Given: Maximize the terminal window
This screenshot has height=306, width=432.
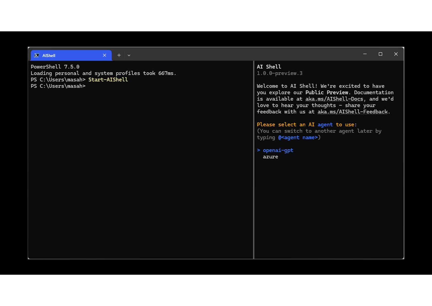Looking at the screenshot, I should [x=380, y=54].
